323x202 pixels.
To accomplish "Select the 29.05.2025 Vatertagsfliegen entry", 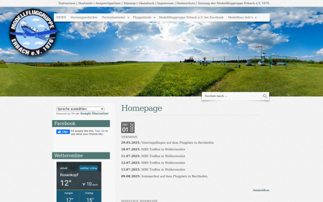I will tap(167, 143).
